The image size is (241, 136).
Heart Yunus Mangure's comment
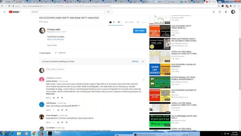pos(66,122)
